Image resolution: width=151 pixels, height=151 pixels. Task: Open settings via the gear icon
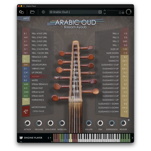click(x=43, y=12)
